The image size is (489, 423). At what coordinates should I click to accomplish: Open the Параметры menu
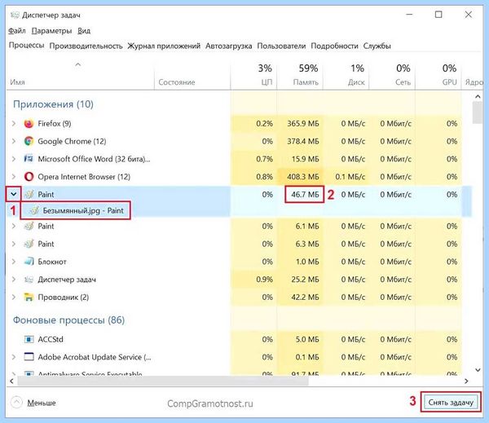pos(52,31)
